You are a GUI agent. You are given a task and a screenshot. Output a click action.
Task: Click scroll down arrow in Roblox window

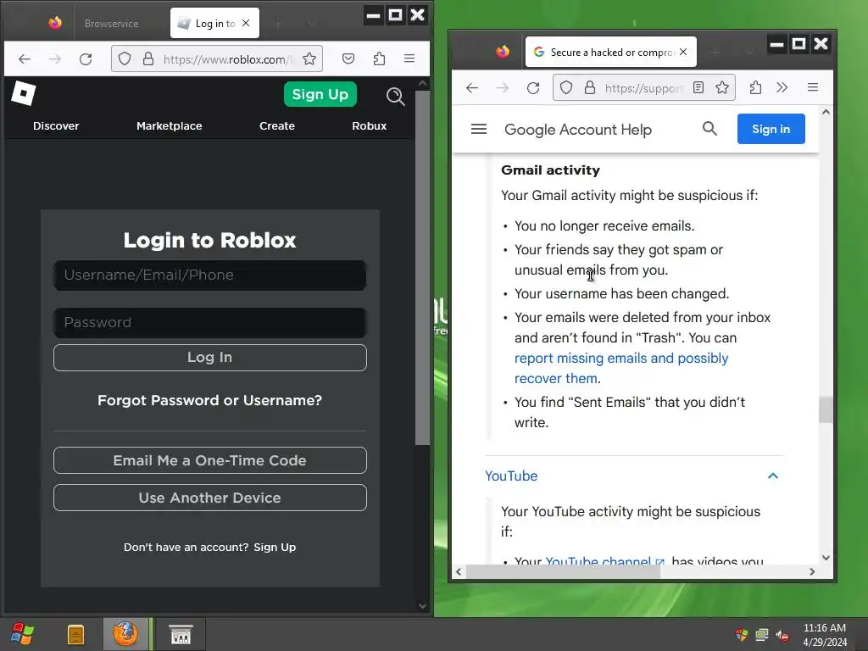[422, 606]
